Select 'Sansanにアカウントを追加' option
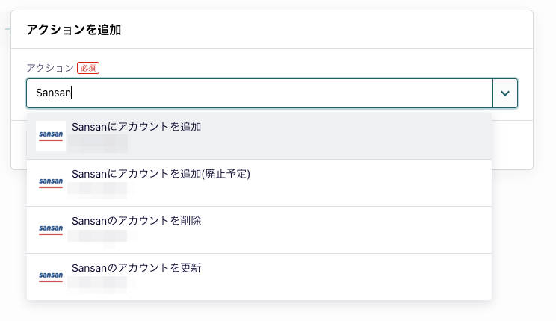The height and width of the screenshot is (321, 556). click(137, 127)
